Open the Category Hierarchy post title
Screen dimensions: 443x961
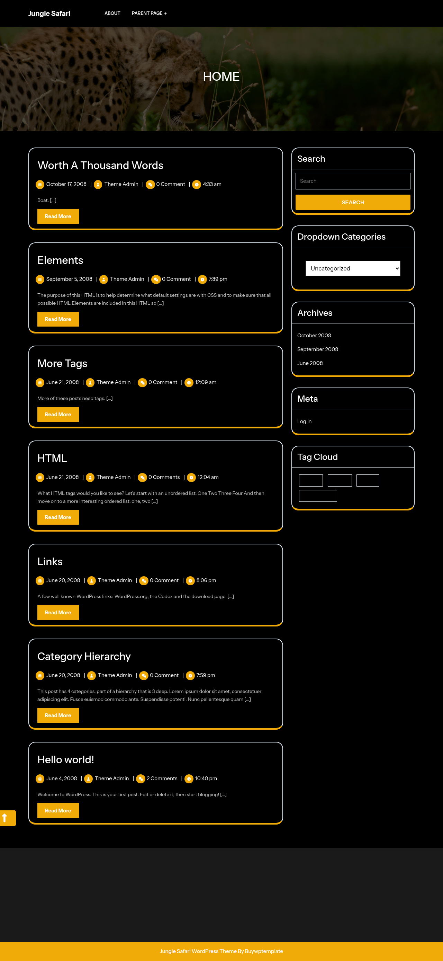(x=84, y=657)
